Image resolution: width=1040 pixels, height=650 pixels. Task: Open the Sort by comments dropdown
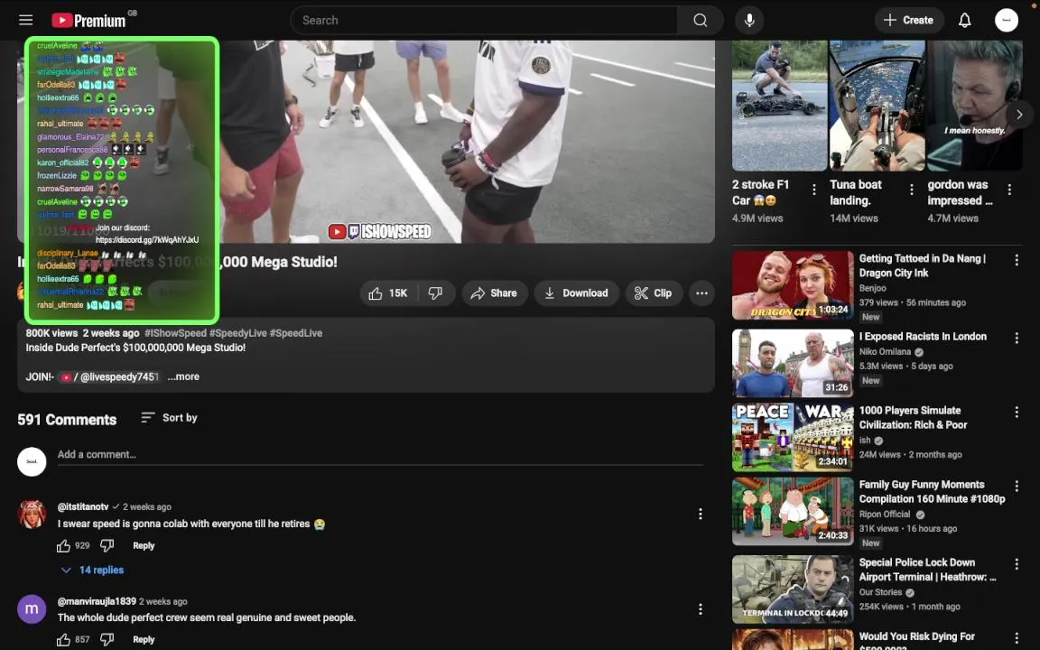tap(169, 418)
